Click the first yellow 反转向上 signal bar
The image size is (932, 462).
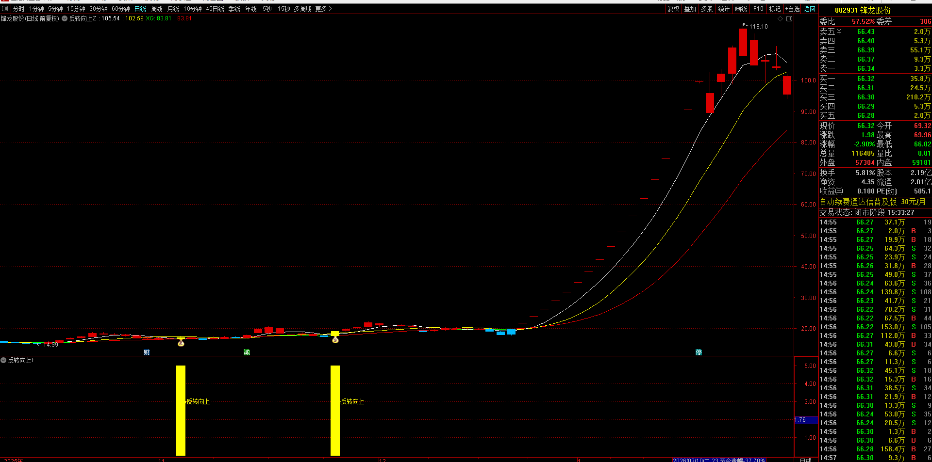[x=181, y=411]
